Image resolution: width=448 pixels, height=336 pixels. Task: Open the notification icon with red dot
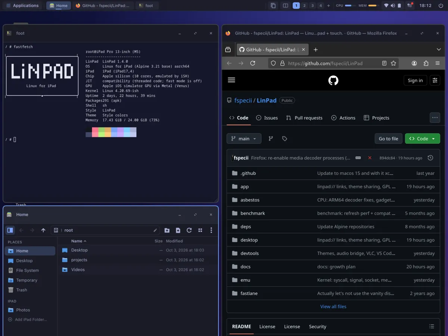pyautogui.click(x=410, y=6)
